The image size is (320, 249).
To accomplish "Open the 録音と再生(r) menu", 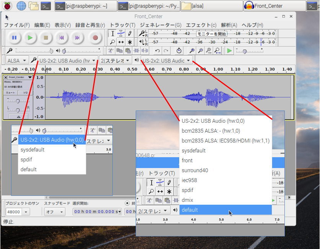I will [x=90, y=25].
